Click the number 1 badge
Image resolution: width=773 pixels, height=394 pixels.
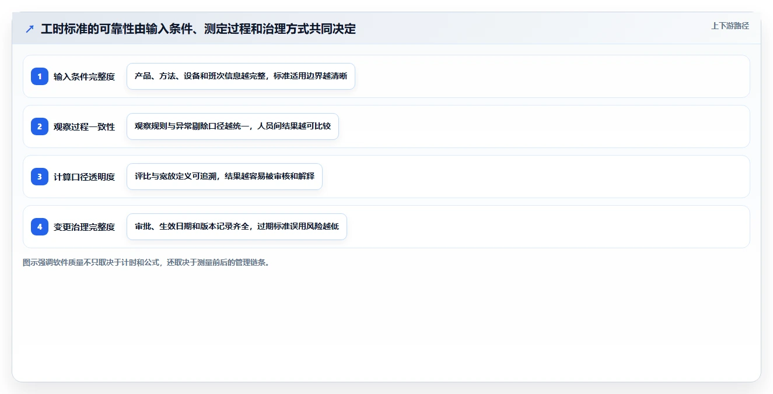pos(40,76)
